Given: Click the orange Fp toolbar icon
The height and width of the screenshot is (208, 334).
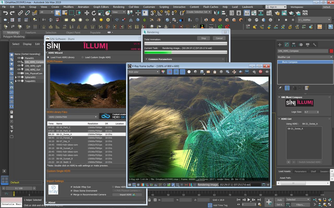Looking at the screenshot, I should pyautogui.click(x=320, y=27).
